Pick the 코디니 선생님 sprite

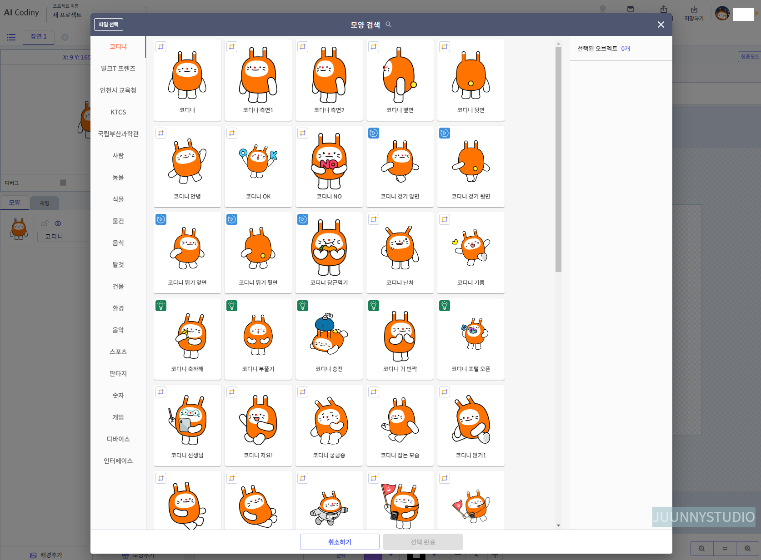(x=187, y=425)
